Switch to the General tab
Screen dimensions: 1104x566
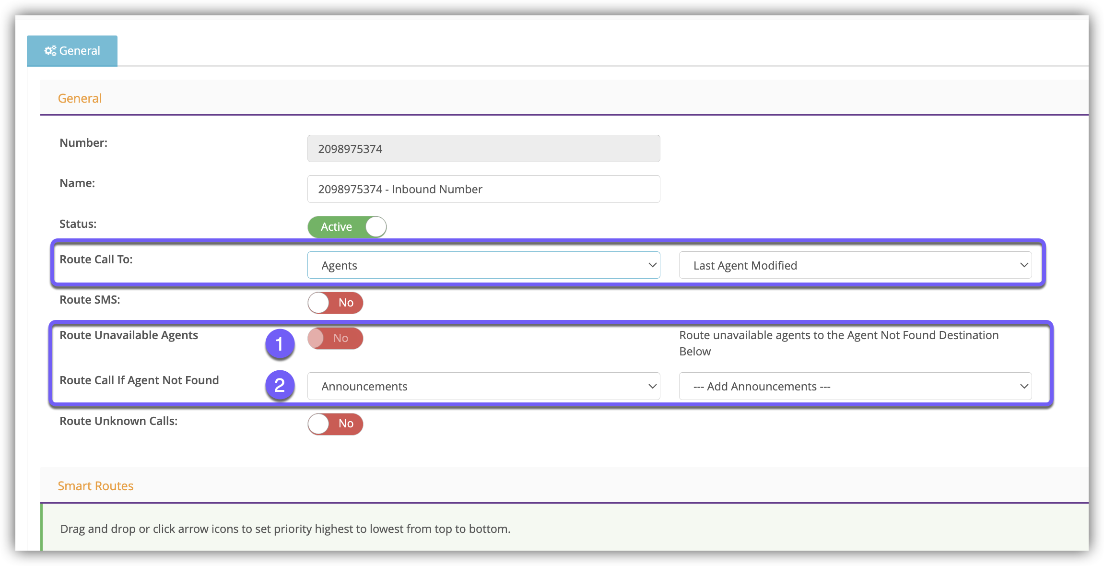[72, 51]
